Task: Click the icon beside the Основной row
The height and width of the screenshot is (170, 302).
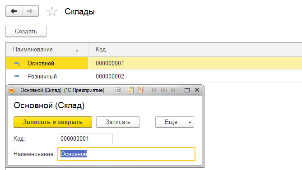Action: 17,64
